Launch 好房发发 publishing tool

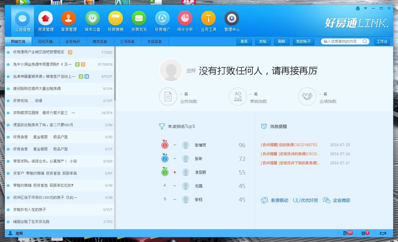pos(139,19)
